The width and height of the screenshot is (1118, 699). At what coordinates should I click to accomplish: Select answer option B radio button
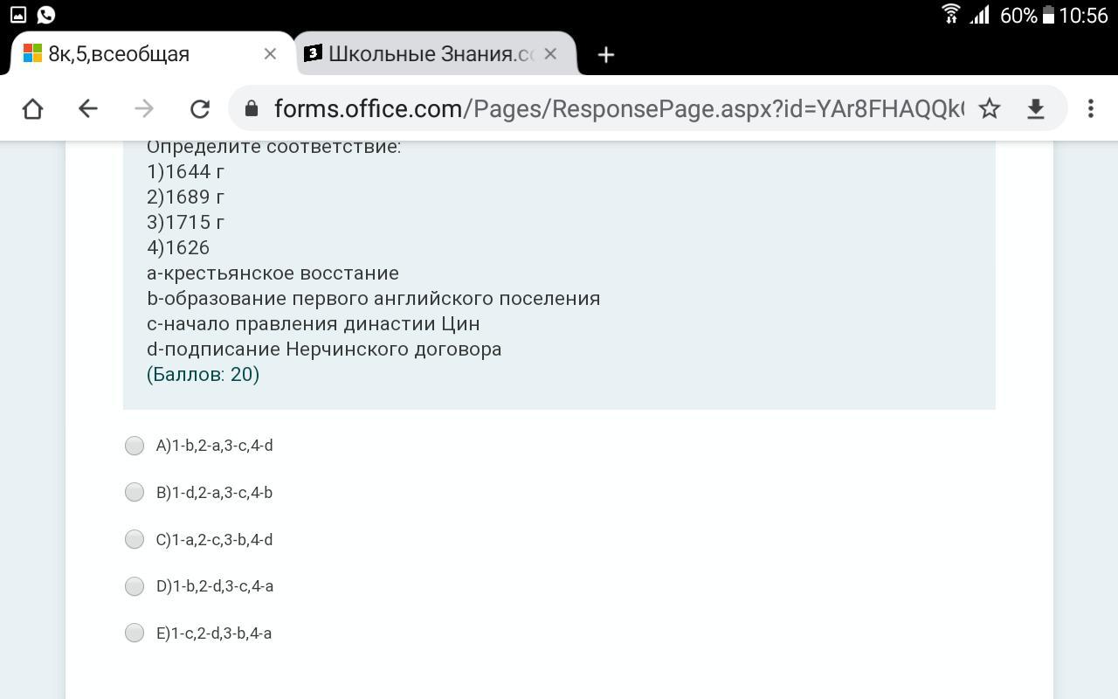pyautogui.click(x=135, y=492)
